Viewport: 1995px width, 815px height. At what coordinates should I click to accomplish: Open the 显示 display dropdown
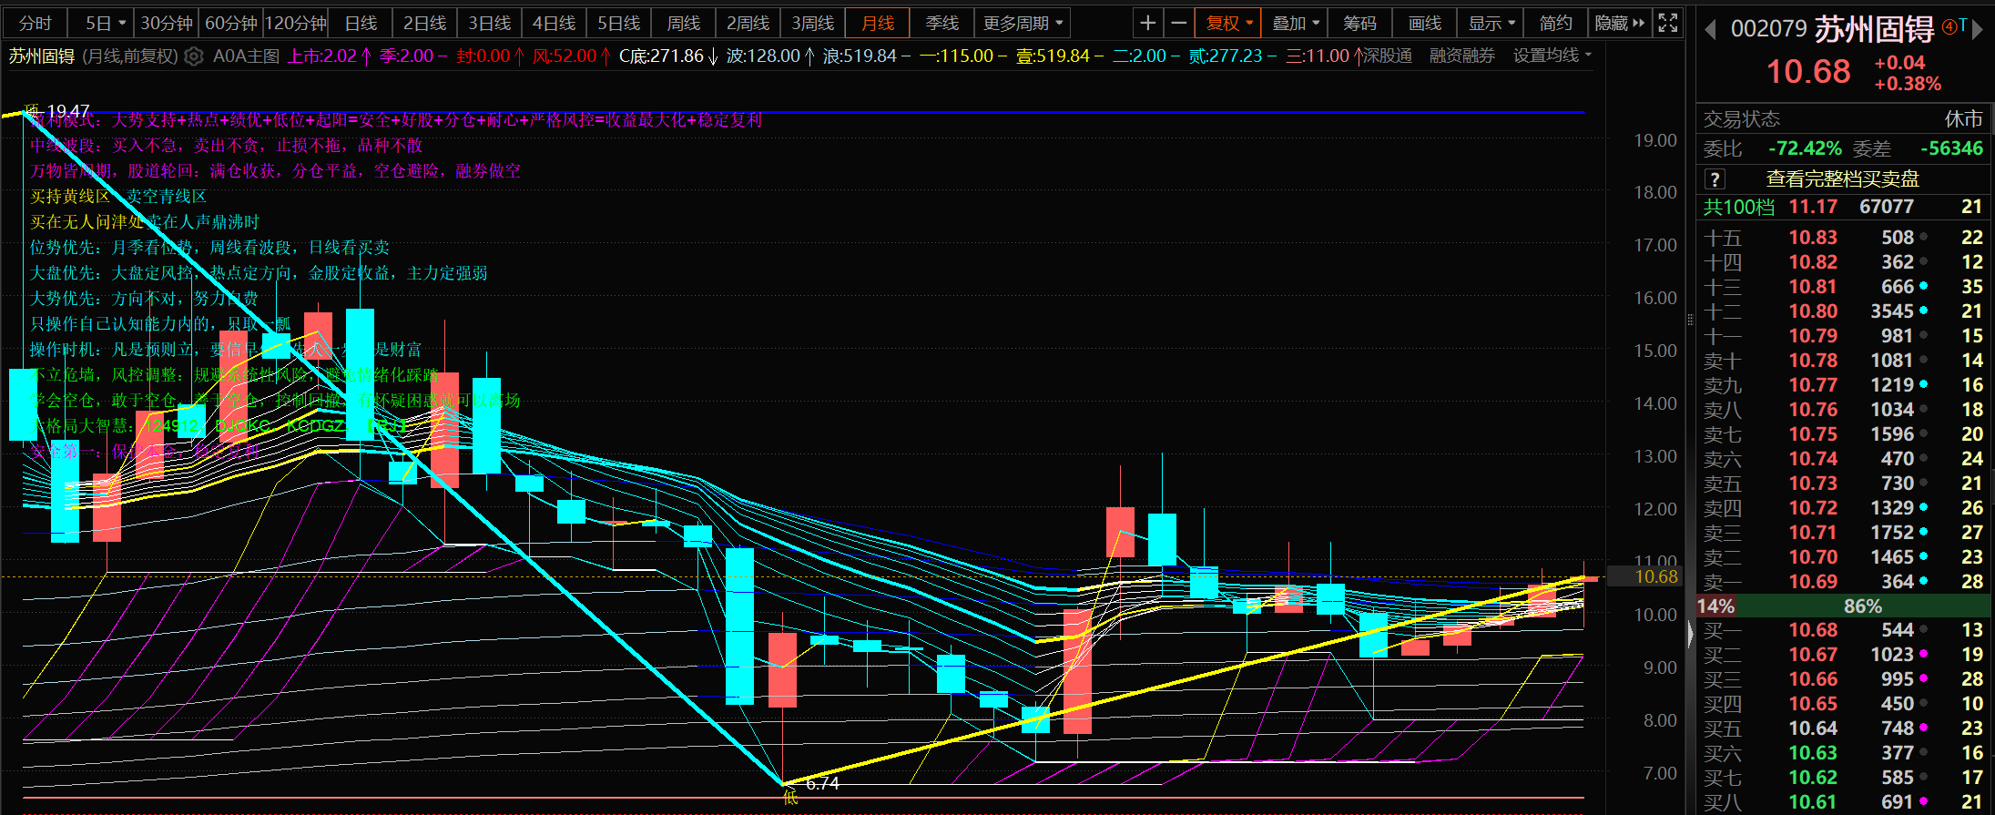(x=1491, y=23)
